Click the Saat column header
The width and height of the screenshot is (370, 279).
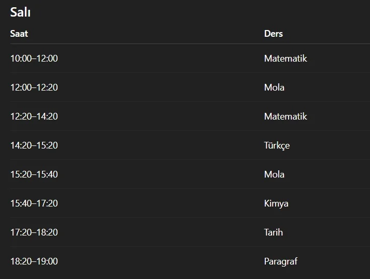coord(19,34)
